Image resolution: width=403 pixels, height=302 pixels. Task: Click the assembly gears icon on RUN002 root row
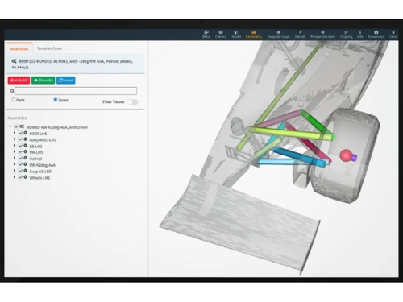tap(22, 126)
